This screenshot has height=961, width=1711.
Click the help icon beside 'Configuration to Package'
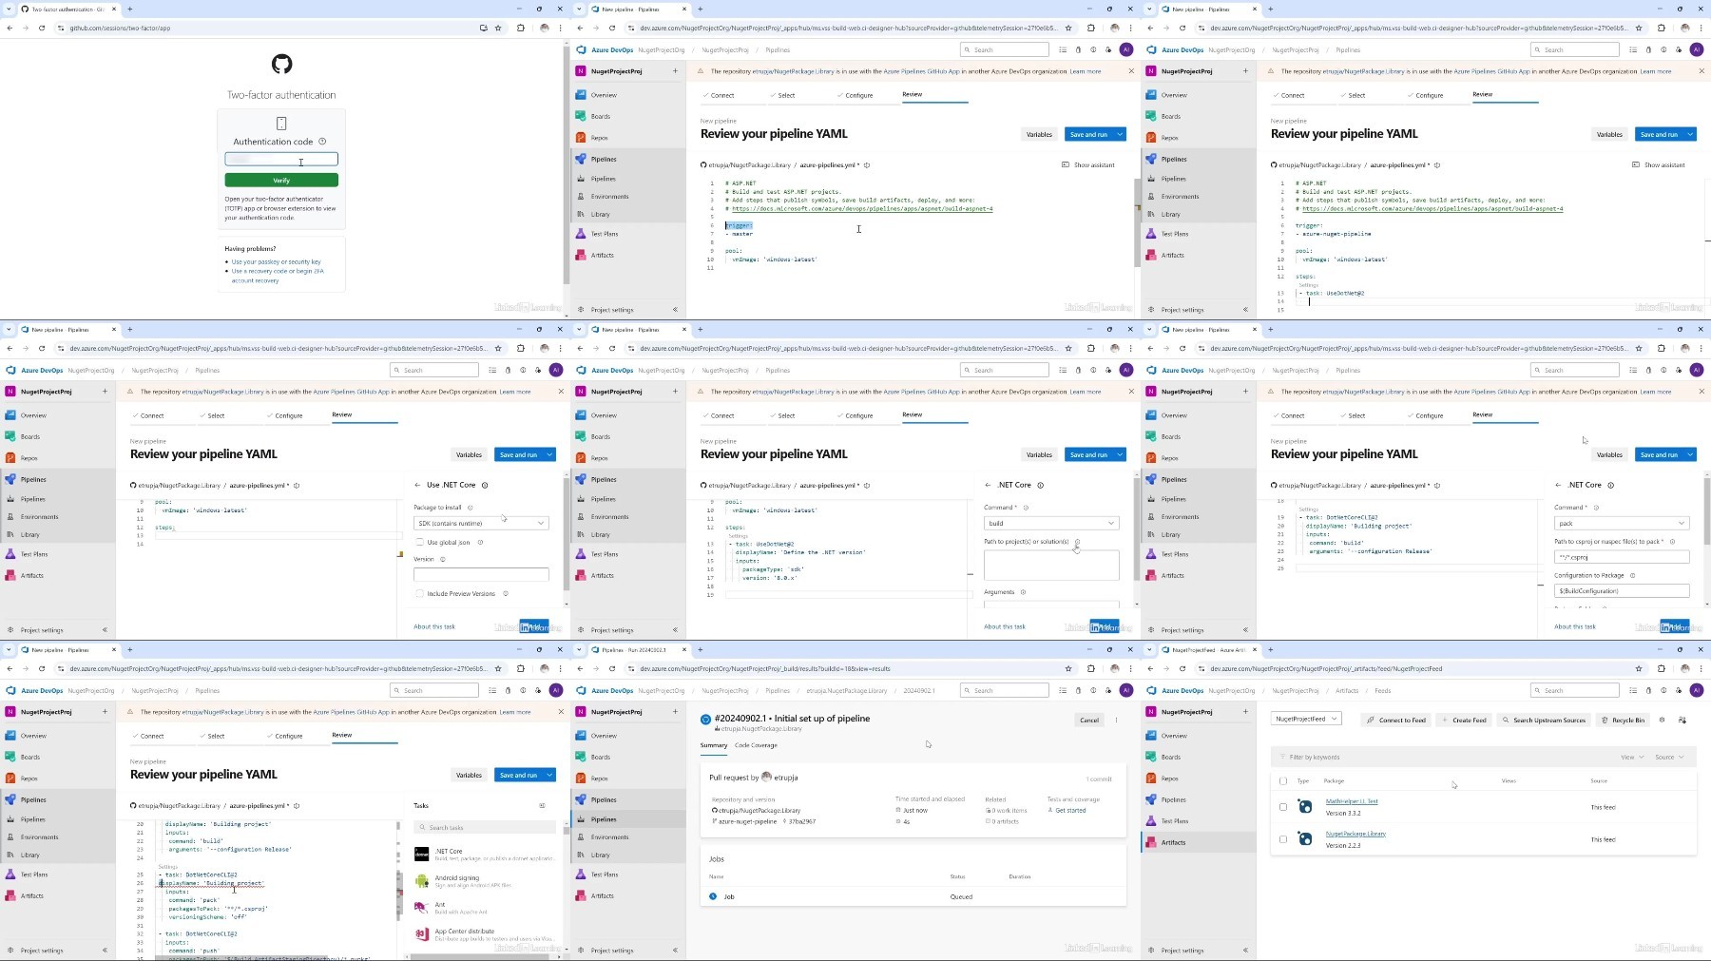pos(1633,575)
